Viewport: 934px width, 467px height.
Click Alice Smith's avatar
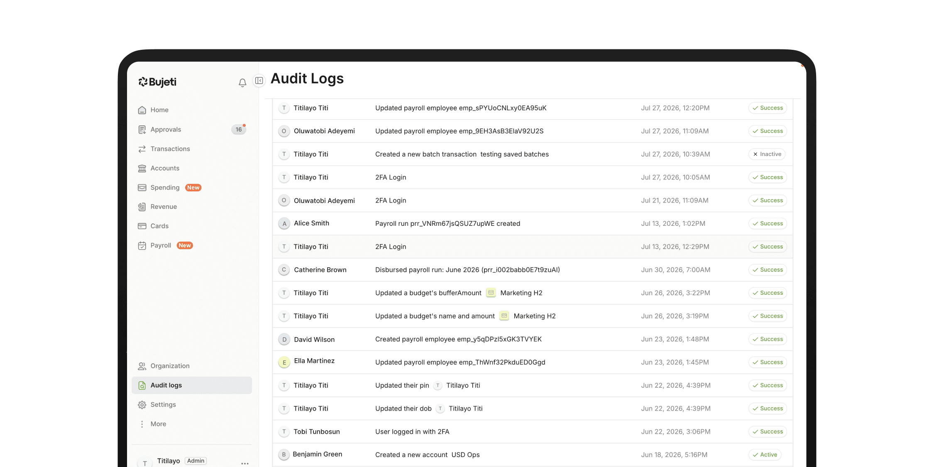284,224
